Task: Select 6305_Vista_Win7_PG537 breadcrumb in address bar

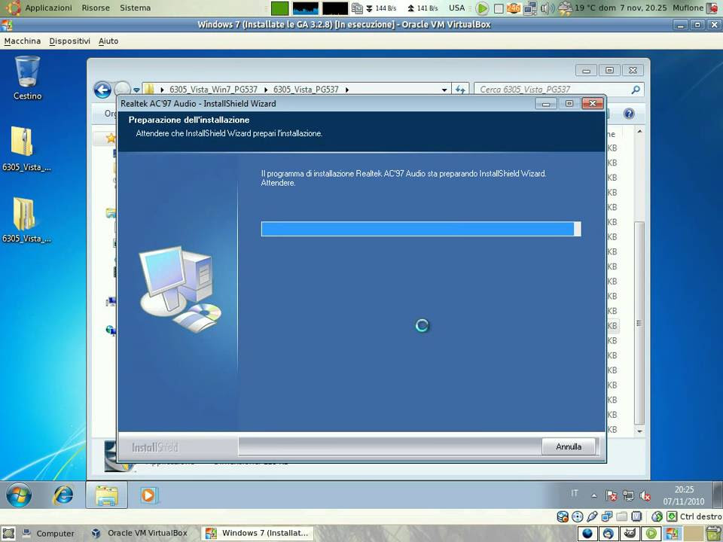Action: pos(213,90)
